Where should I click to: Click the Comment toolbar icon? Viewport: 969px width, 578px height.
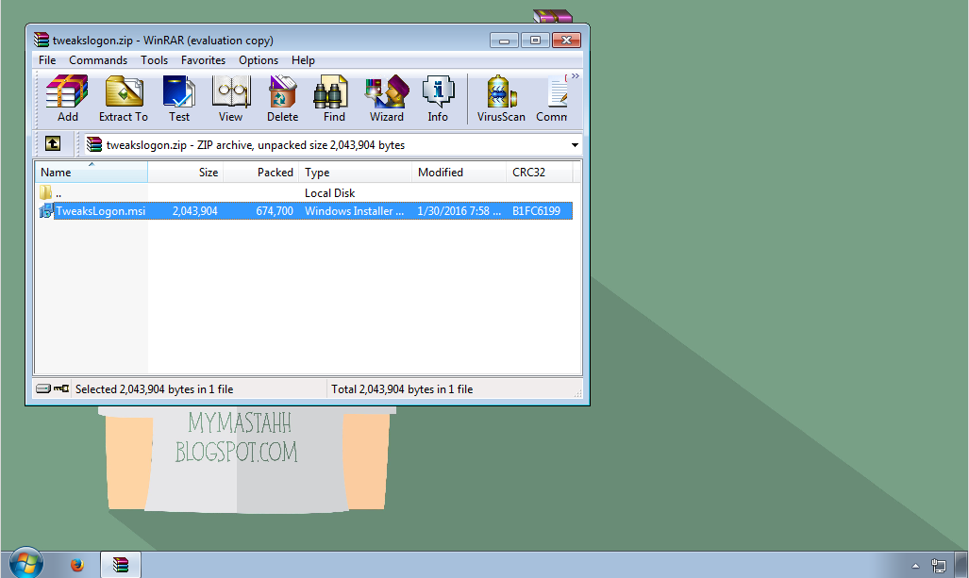coord(552,99)
